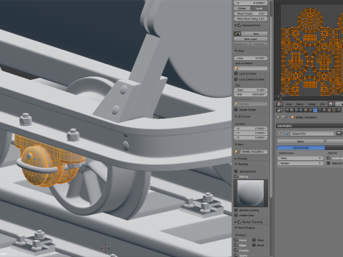Uncheck the Edges overlay checkbox
Viewport: 343px width, 257px height.
tap(236, 245)
